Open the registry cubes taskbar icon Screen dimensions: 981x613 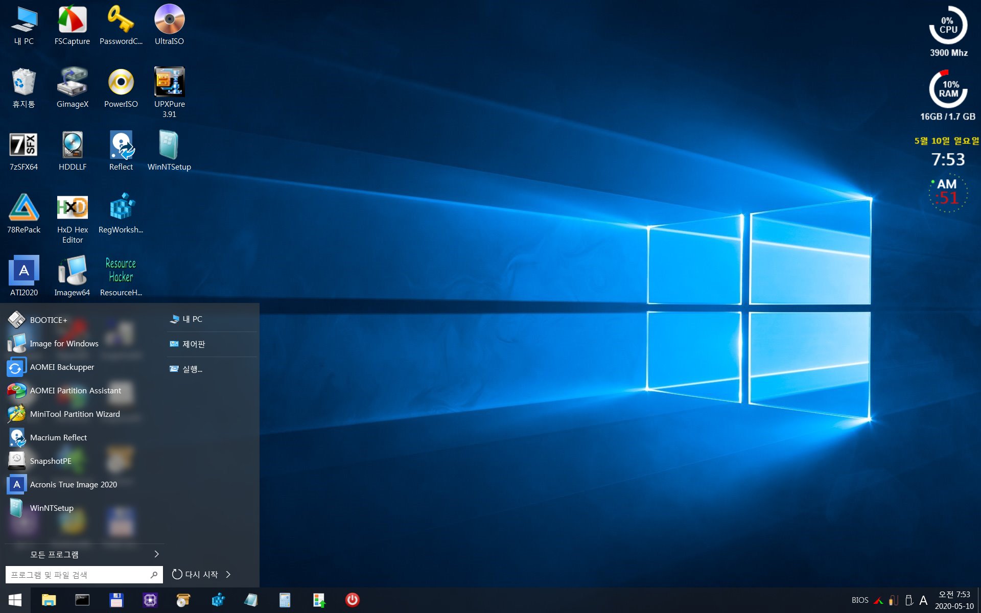[218, 600]
